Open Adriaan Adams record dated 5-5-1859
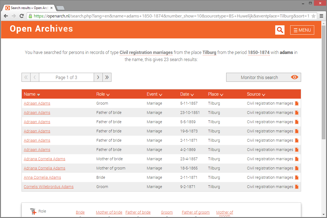 (37, 122)
